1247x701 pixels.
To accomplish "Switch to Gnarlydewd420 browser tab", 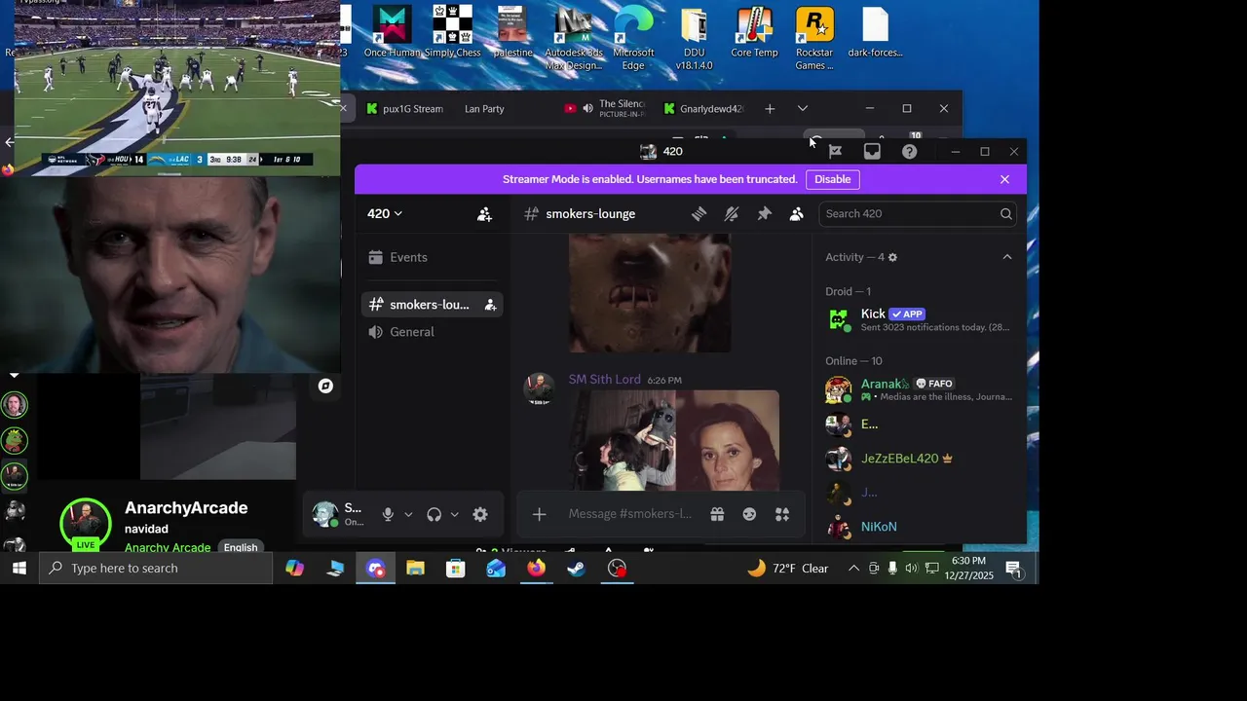I will (x=703, y=109).
